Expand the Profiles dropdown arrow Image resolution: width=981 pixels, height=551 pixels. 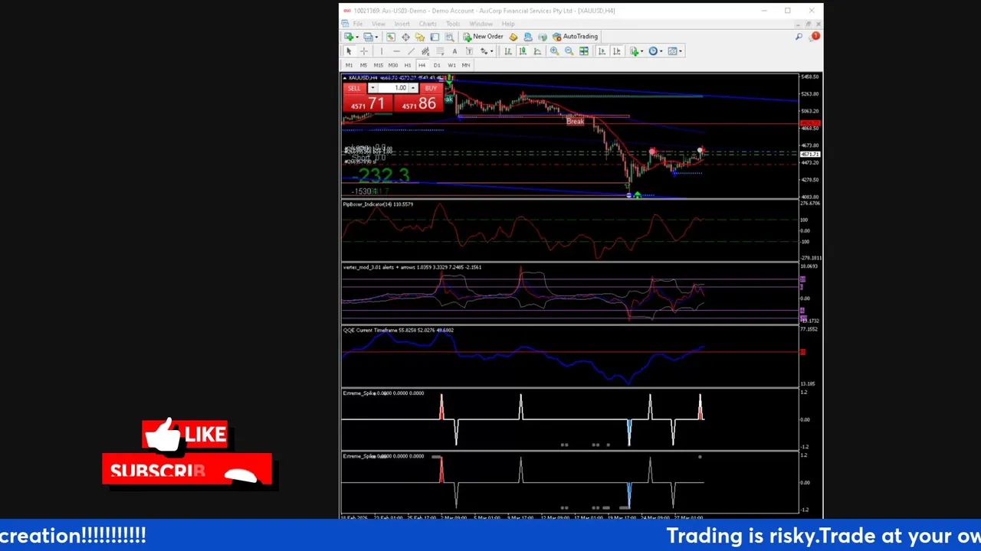(x=376, y=37)
